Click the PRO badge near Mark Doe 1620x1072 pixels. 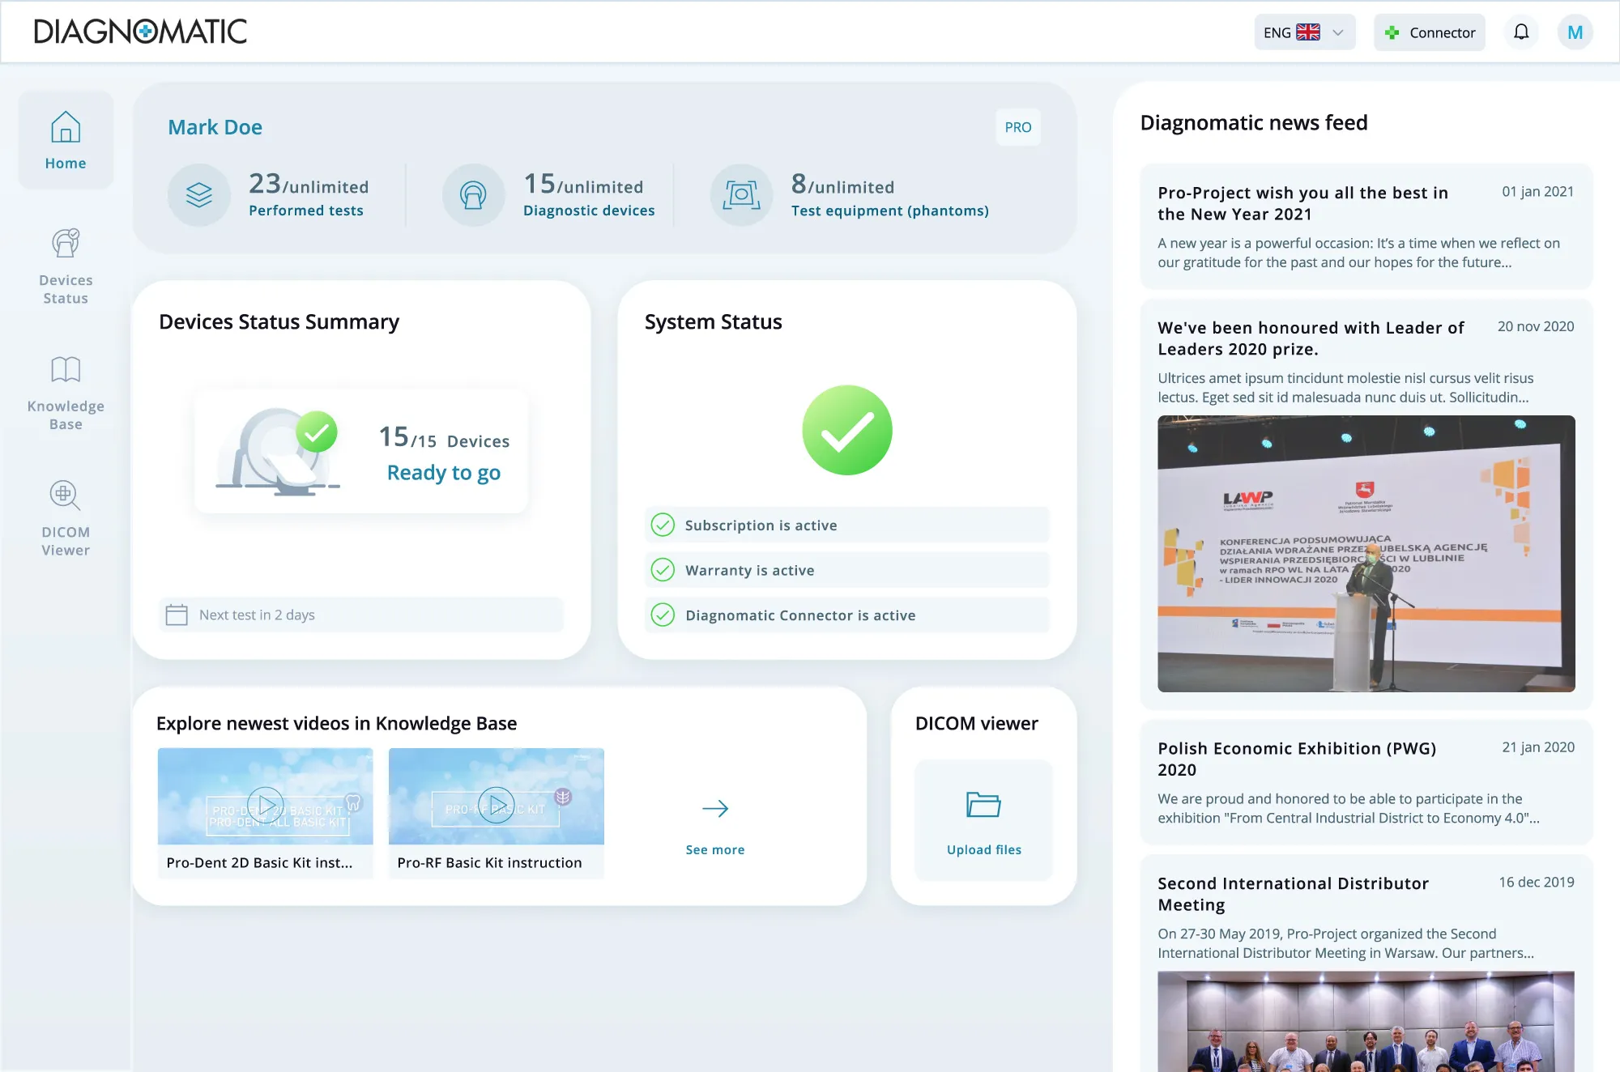tap(1017, 127)
